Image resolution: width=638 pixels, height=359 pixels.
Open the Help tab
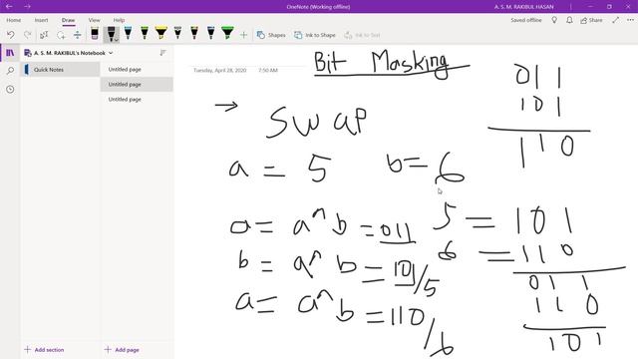coord(119,20)
